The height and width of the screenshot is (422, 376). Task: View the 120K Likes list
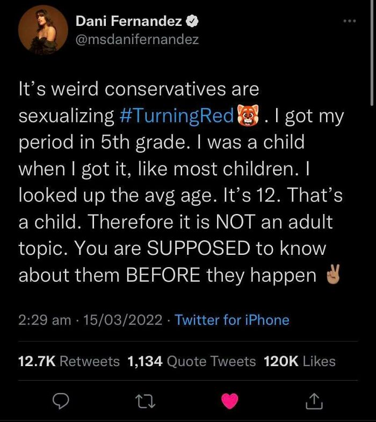(x=300, y=361)
